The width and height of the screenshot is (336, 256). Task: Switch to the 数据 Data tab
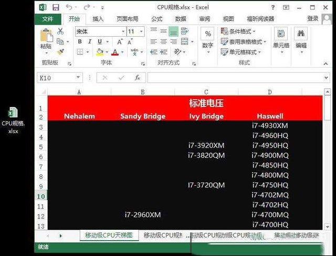(x=181, y=19)
